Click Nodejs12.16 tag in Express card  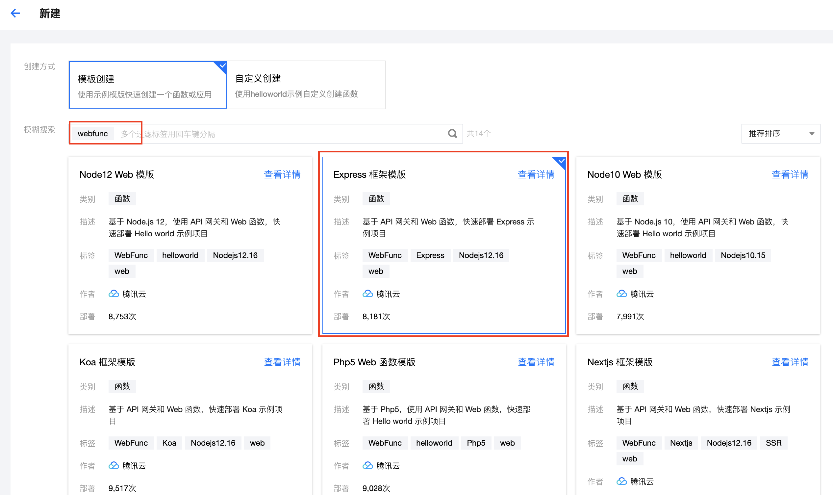(x=481, y=255)
